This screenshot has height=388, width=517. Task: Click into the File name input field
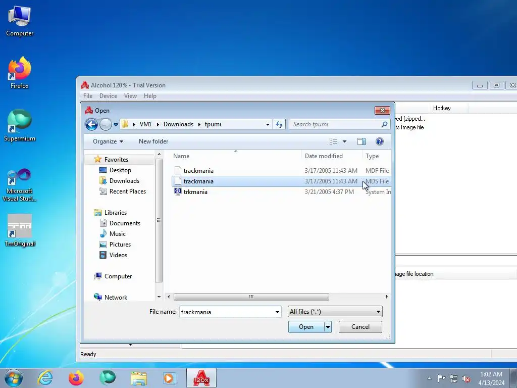227,312
